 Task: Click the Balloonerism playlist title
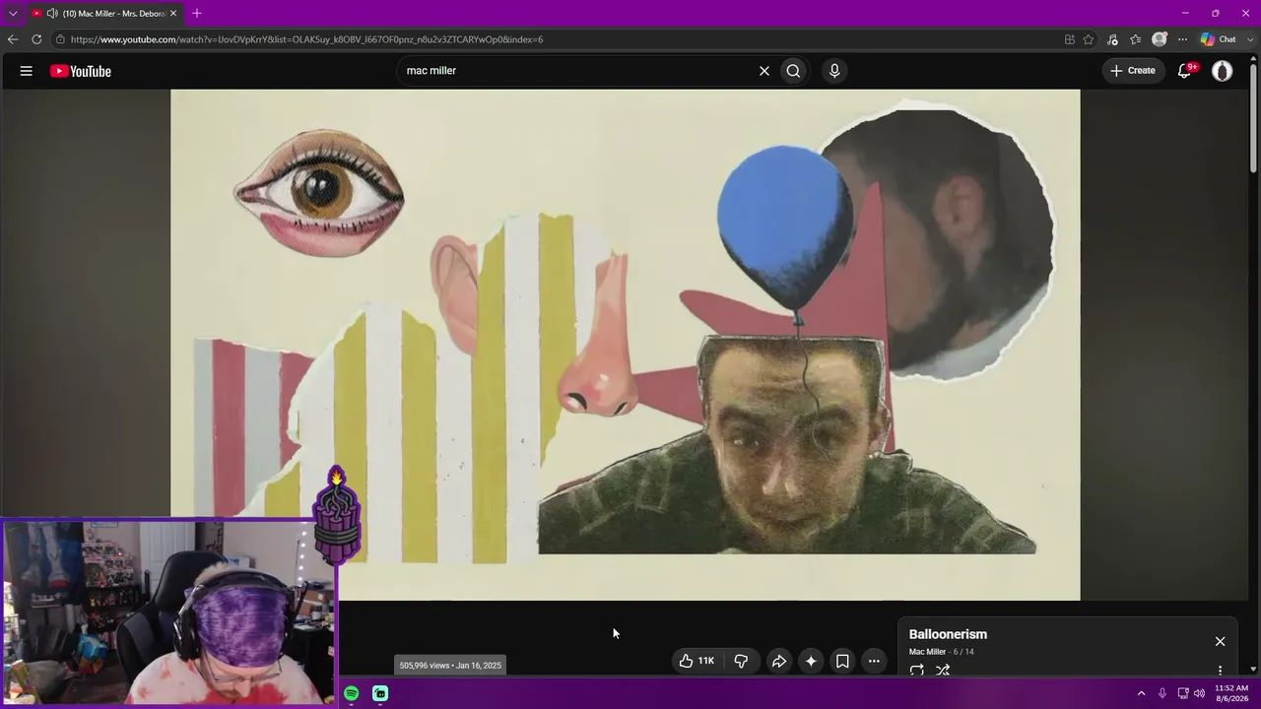948,634
